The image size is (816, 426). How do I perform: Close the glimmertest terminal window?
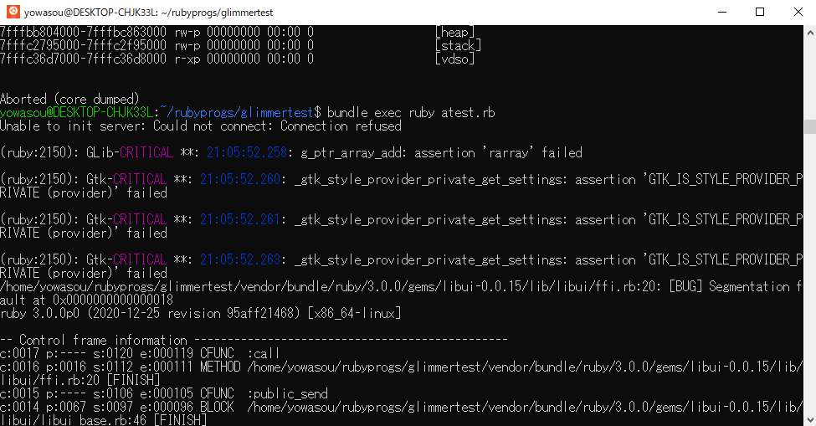pyautogui.click(x=798, y=12)
